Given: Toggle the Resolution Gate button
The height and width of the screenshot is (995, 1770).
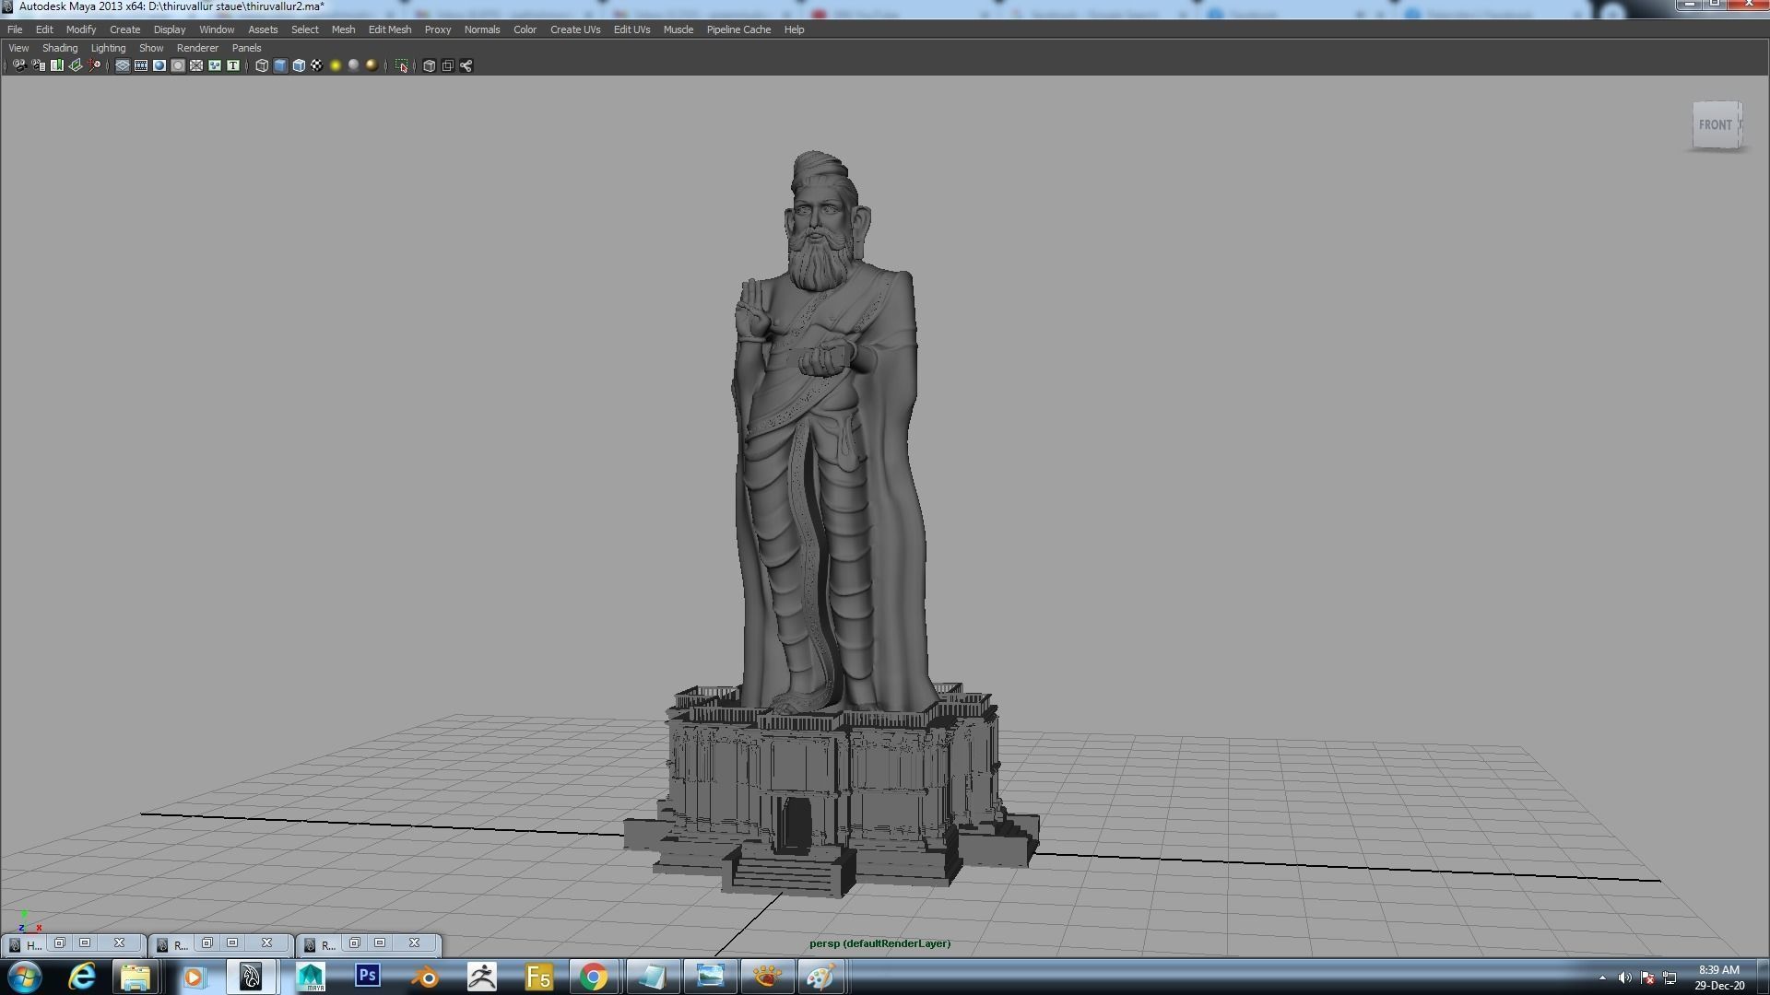Looking at the screenshot, I should click(159, 65).
